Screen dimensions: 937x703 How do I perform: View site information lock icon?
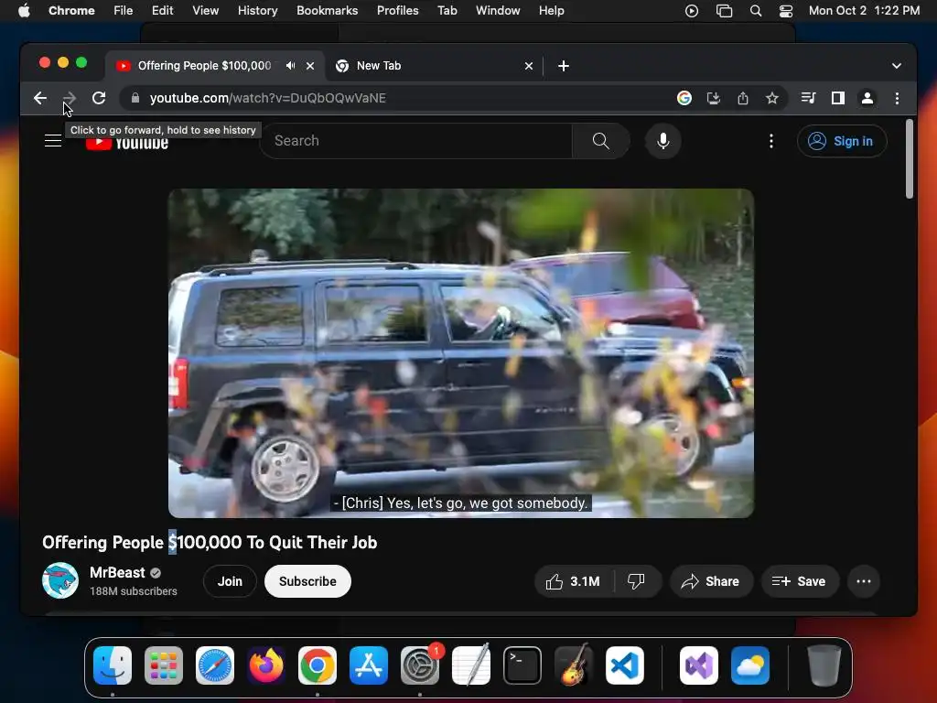click(x=135, y=98)
